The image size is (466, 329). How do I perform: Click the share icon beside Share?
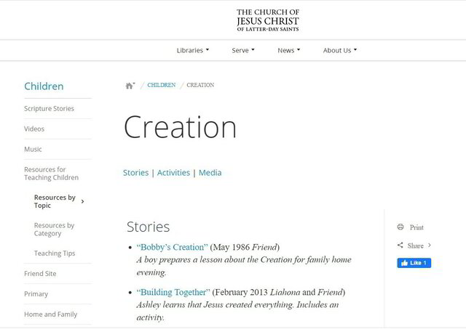(400, 245)
